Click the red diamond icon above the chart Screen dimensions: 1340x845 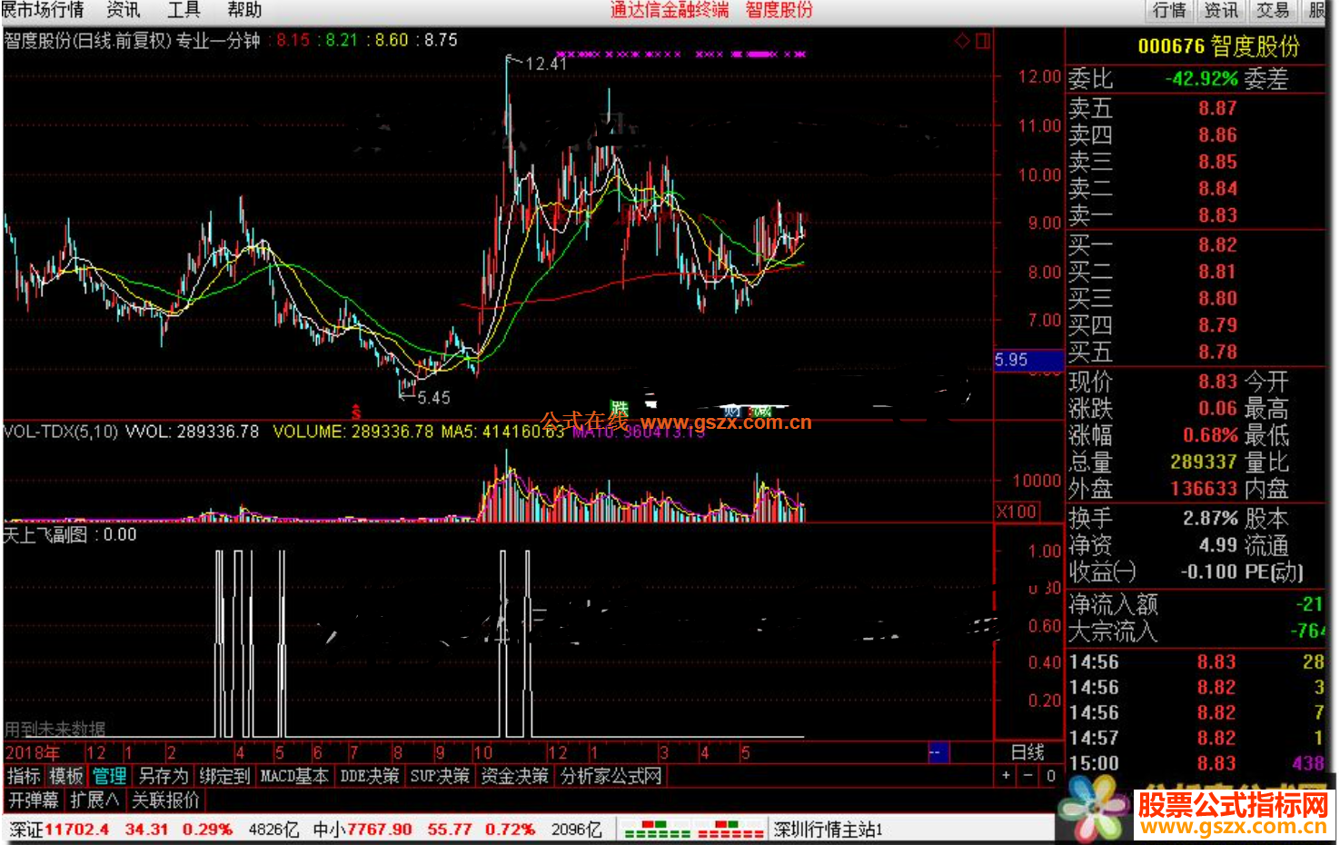click(x=962, y=41)
